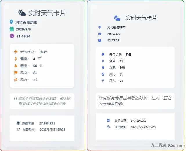This screenshot has height=151, width=186.
Task: Click the orange wind force icon
Action: coord(16,80)
